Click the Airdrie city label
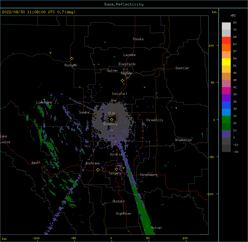 coord(116,154)
